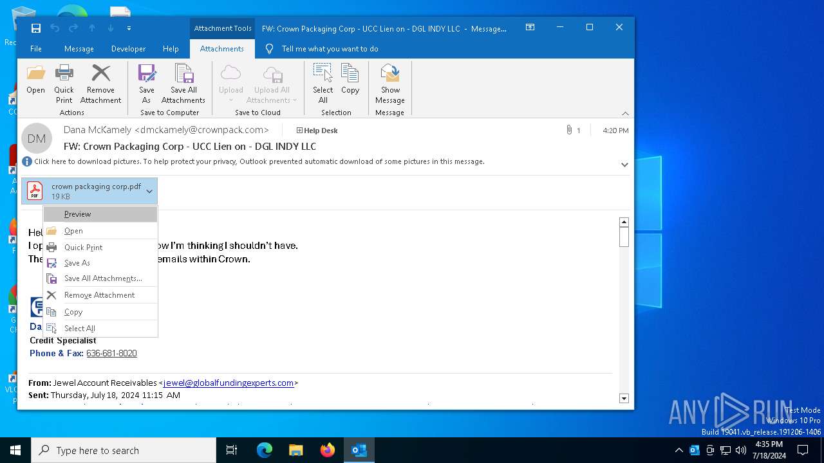Click Select All in the ribbon

tap(323, 84)
